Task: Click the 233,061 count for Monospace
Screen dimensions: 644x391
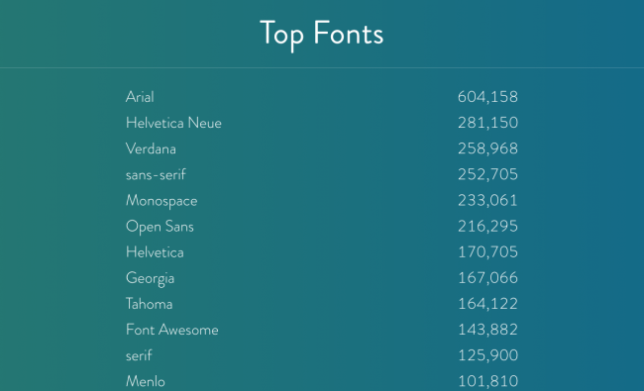Action: click(x=487, y=200)
